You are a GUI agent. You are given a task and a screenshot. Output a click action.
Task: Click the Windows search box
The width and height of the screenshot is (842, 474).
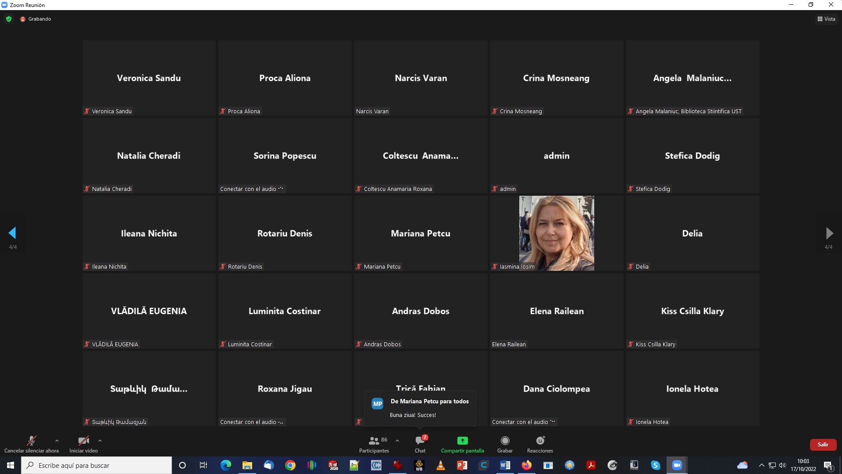96,465
